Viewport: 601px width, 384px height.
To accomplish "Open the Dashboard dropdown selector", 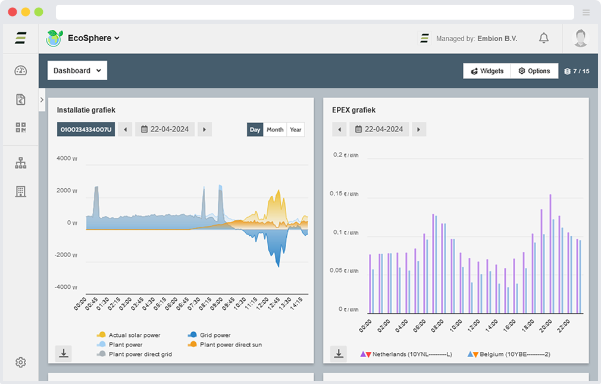I will [77, 71].
